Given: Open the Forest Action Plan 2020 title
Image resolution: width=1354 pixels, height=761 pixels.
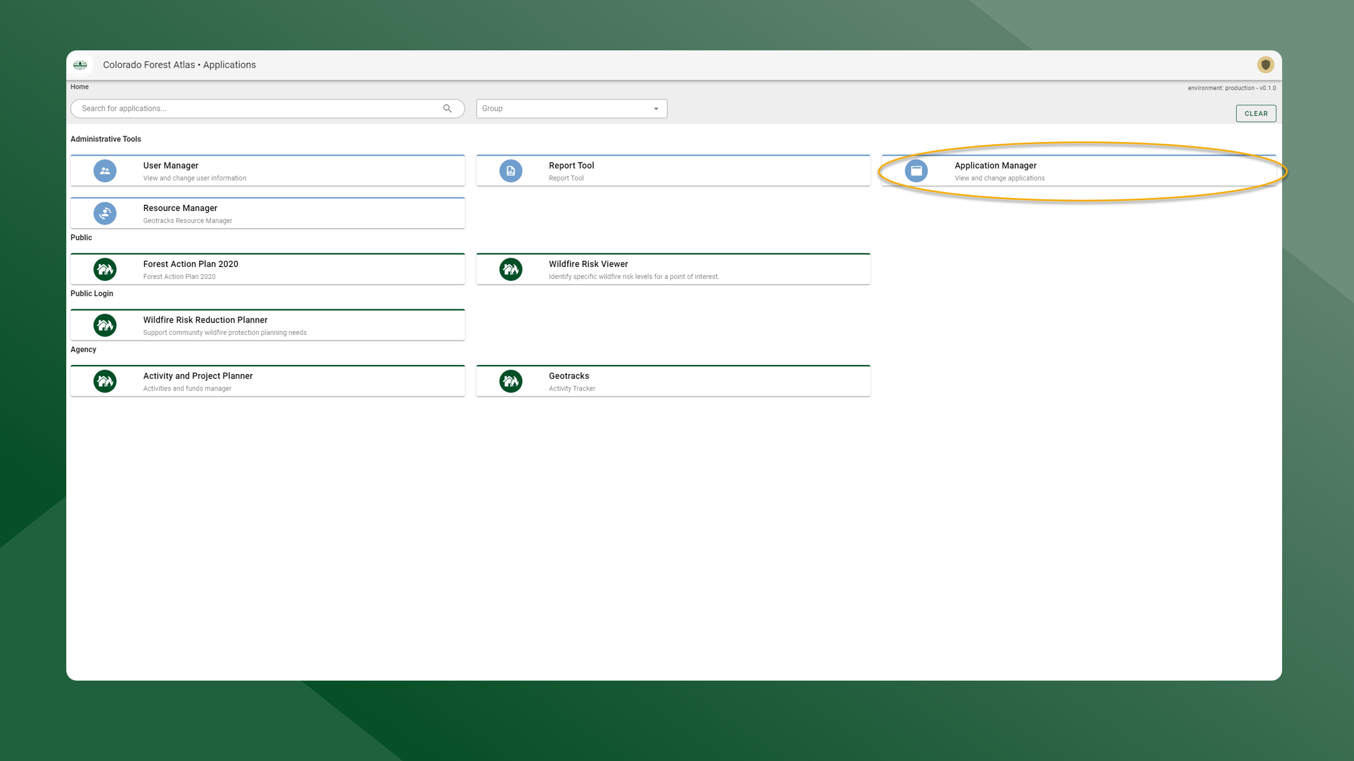Looking at the screenshot, I should pyautogui.click(x=191, y=264).
